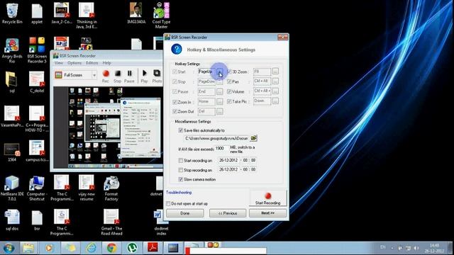
Task: Click the PageUp Start hotkey field
Action: (x=206, y=72)
